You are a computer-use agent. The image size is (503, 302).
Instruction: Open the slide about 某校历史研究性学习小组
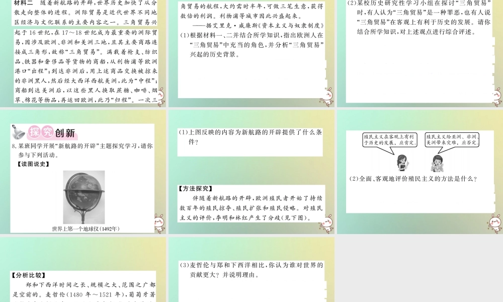point(420,53)
